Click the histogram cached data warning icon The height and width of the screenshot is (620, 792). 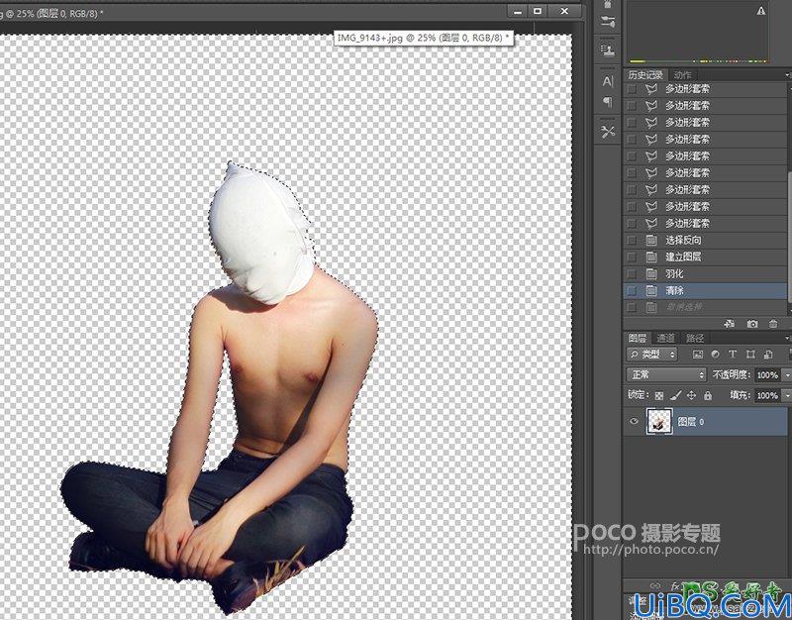761,11
